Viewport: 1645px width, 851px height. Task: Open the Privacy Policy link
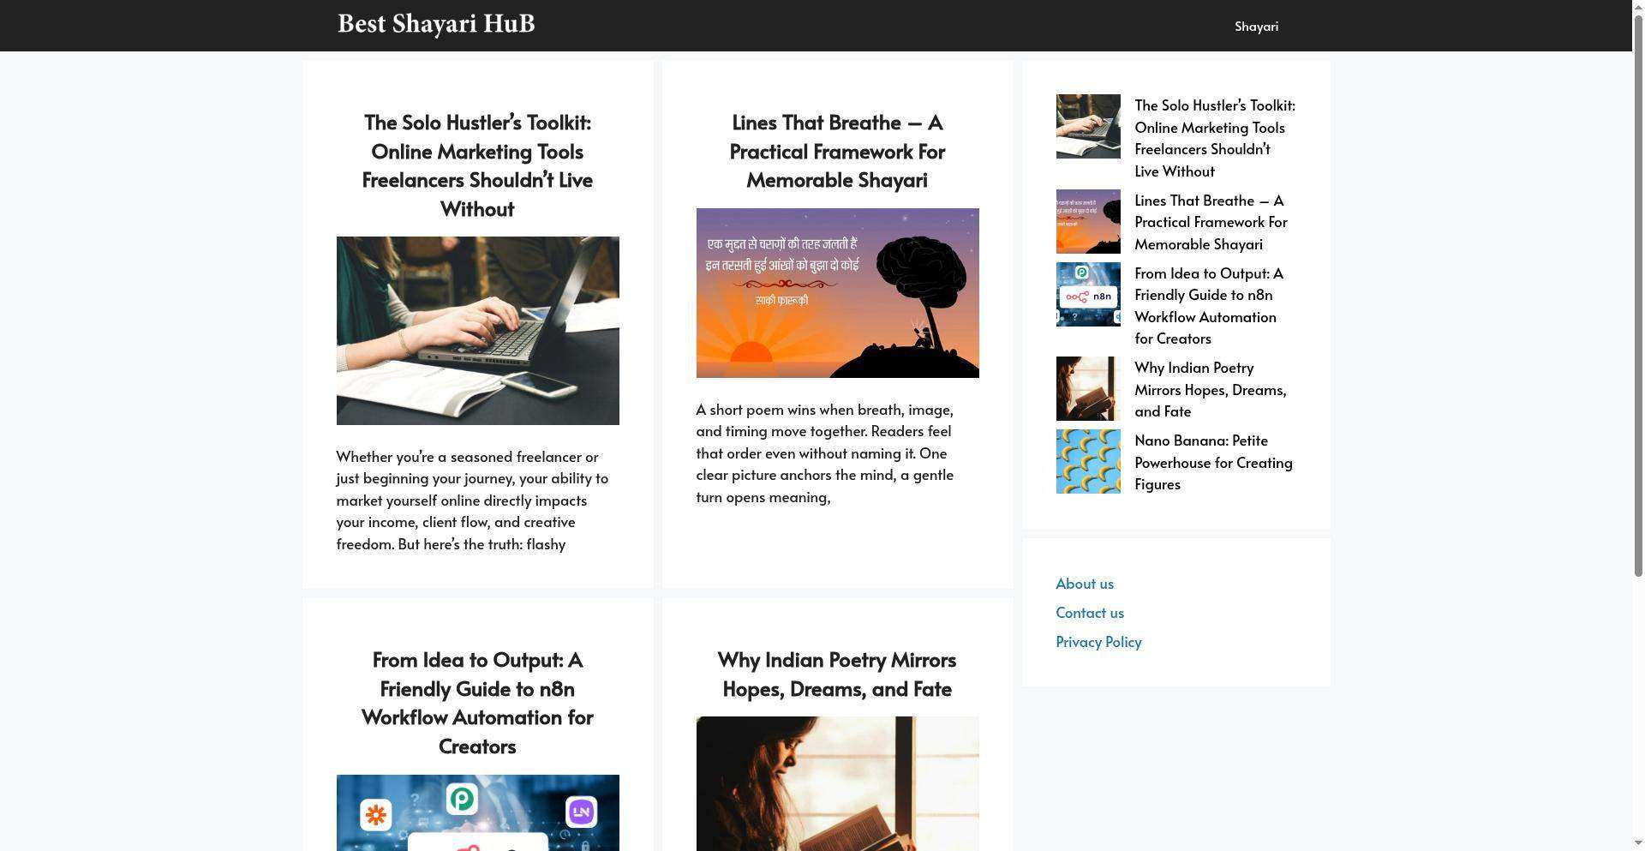click(1098, 642)
